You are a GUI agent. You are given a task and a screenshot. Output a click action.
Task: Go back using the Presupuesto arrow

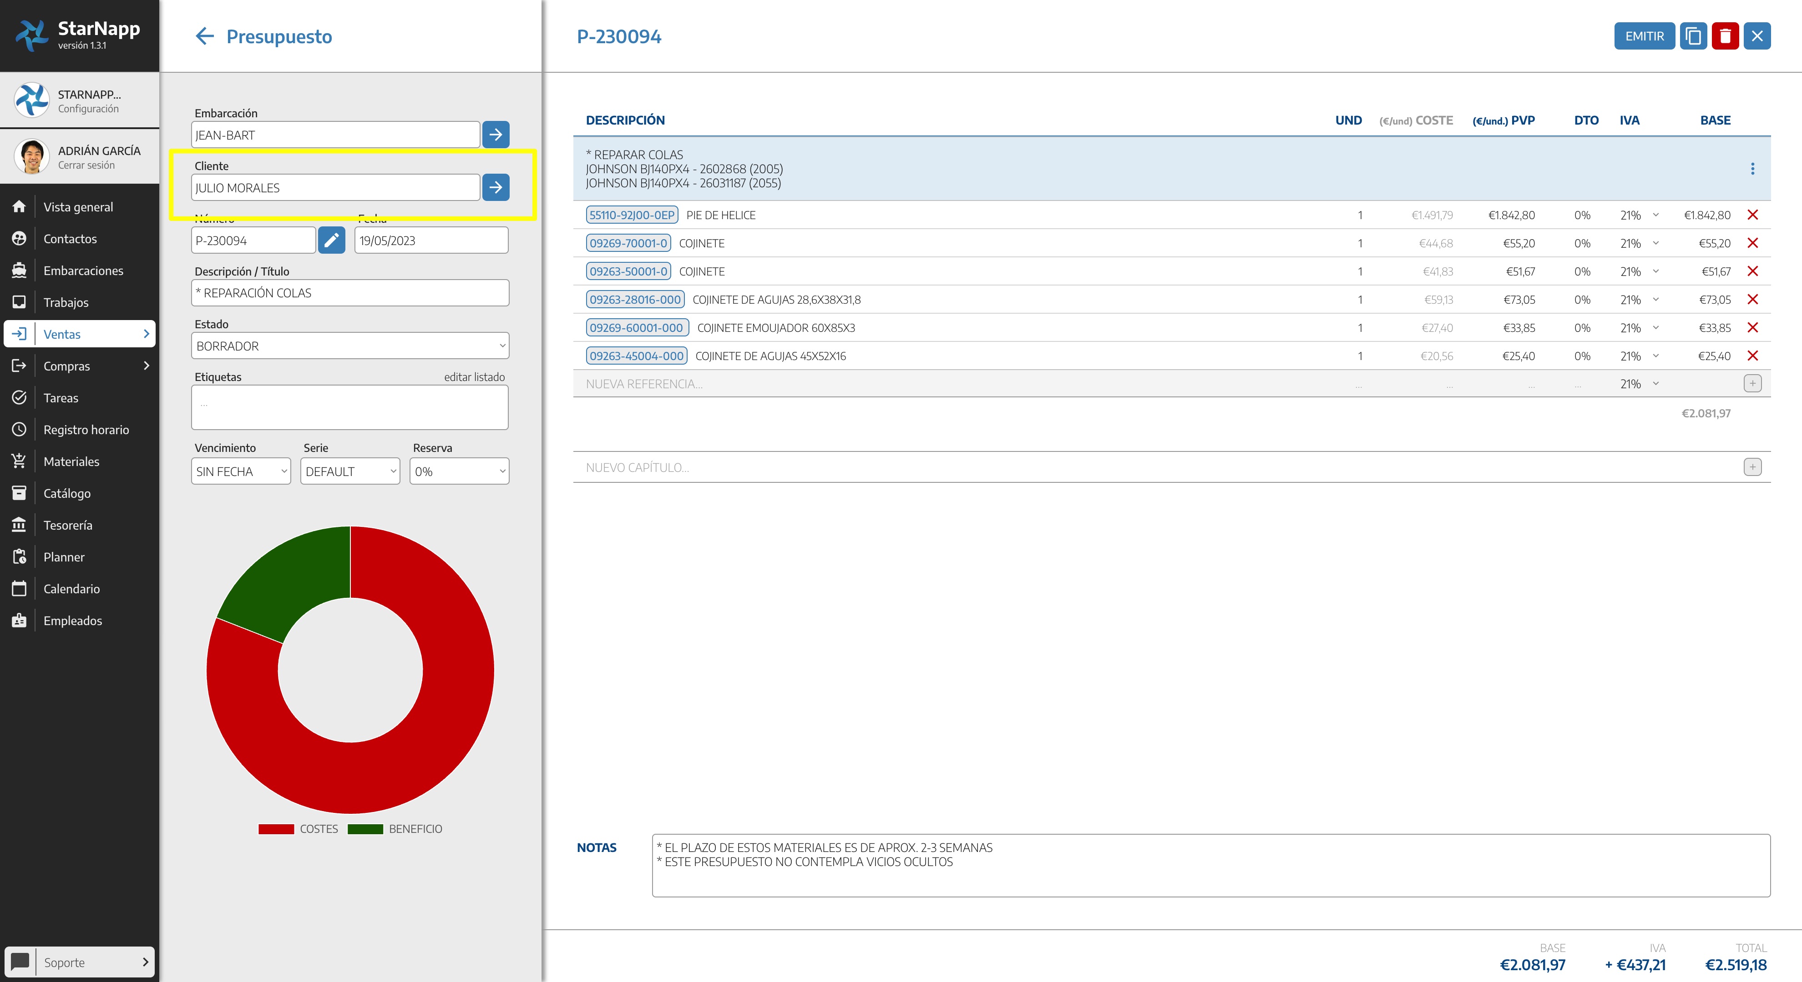point(203,35)
